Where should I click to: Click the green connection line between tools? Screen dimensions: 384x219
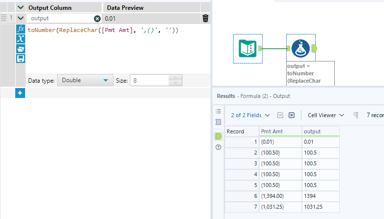coord(274,49)
